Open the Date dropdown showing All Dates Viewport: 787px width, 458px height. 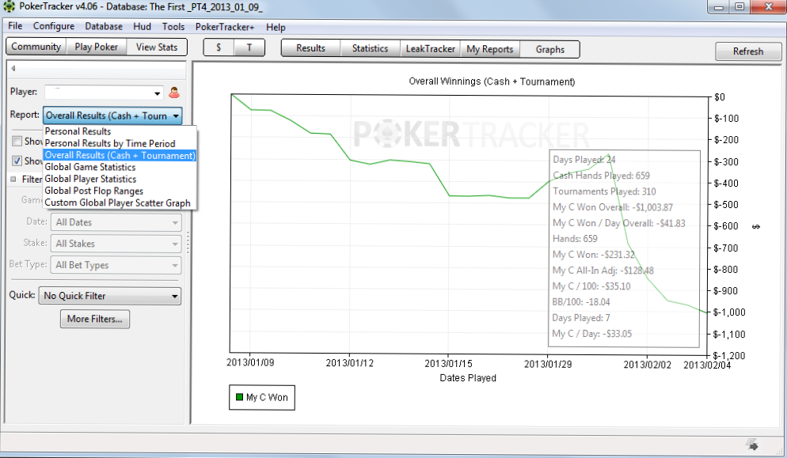[116, 222]
